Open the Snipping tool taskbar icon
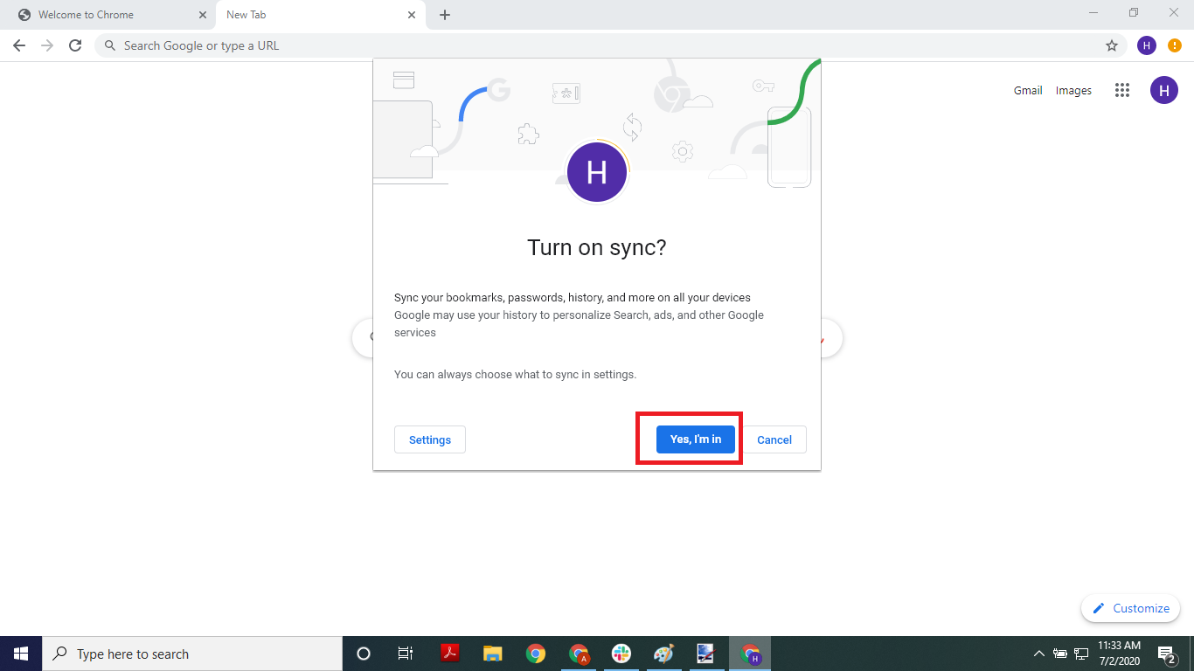Screen dimensions: 1194x671 click(706, 654)
